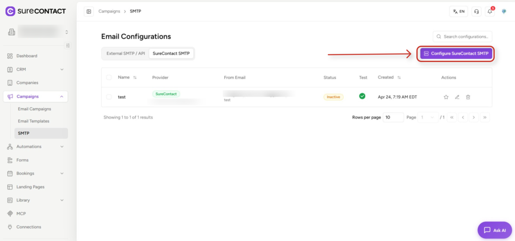Click the Status column header
Image resolution: width=515 pixels, height=241 pixels.
click(330, 77)
